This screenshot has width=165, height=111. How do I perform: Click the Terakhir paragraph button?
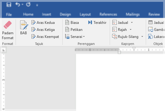click(97, 23)
